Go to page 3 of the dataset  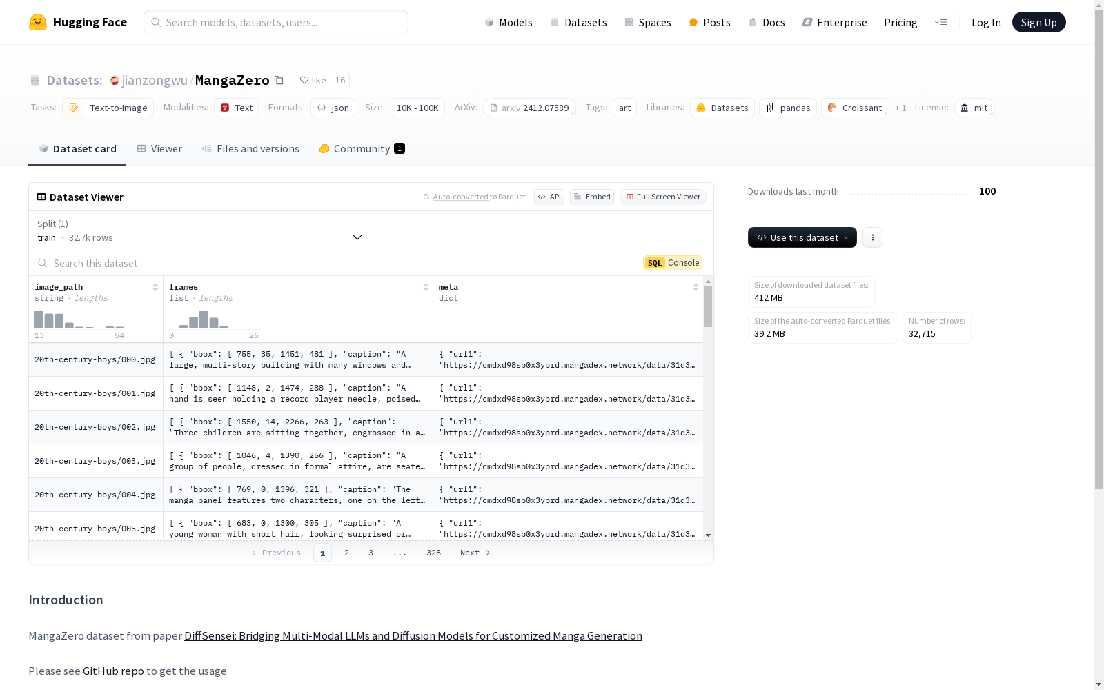(371, 553)
